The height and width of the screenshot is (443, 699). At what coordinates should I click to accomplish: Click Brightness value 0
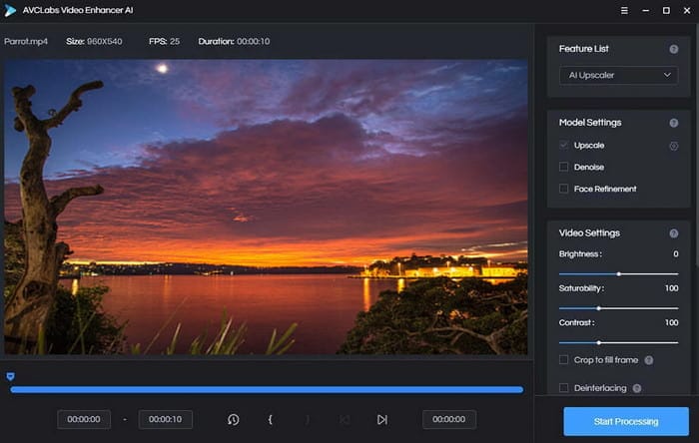(x=676, y=254)
